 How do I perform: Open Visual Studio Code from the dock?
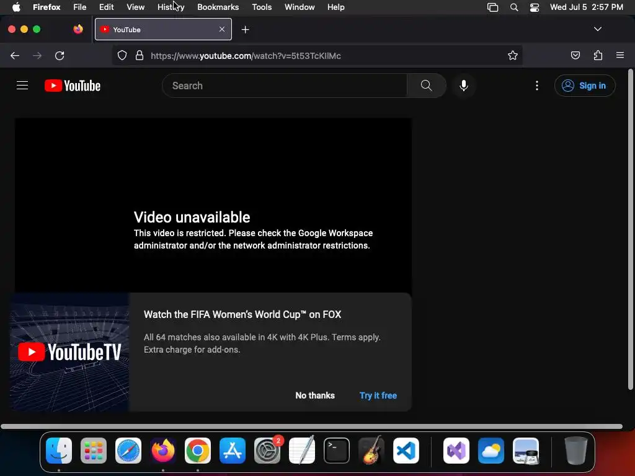406,451
